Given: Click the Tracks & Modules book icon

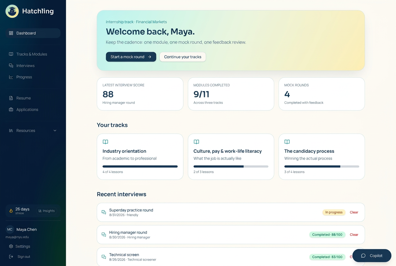Looking at the screenshot, I should pyautogui.click(x=11, y=54).
